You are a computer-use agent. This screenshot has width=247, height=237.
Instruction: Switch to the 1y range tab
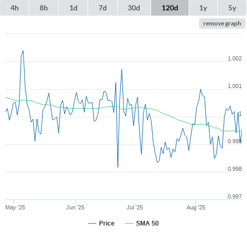tap(203, 8)
